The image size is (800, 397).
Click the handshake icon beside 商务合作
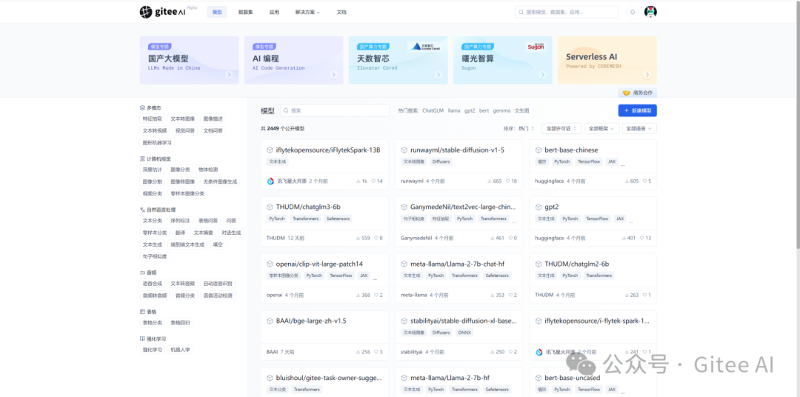(x=626, y=93)
